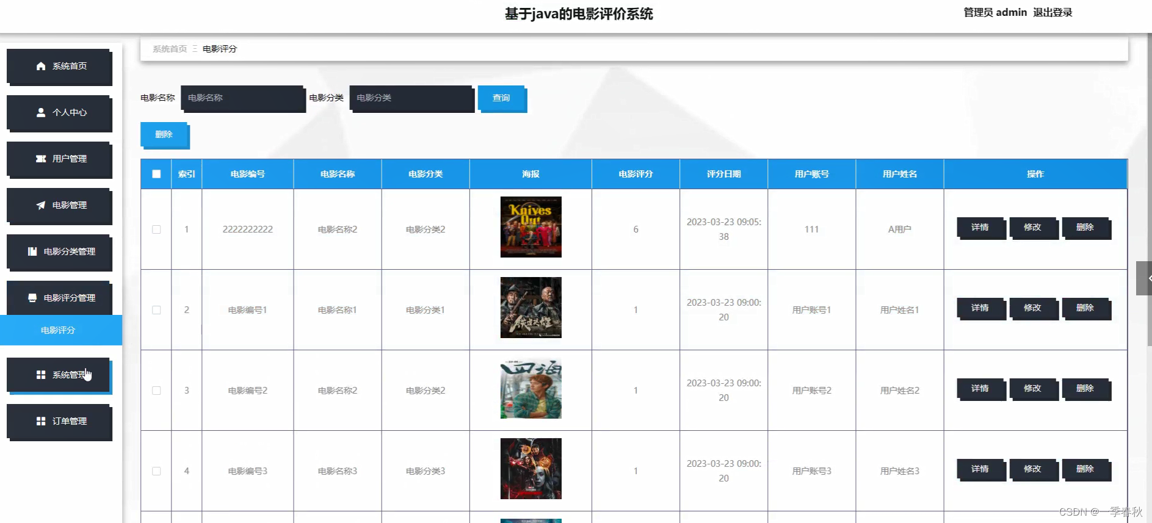Open the 系统首页 sidebar menu
Screen dimensions: 1152x523
59,67
